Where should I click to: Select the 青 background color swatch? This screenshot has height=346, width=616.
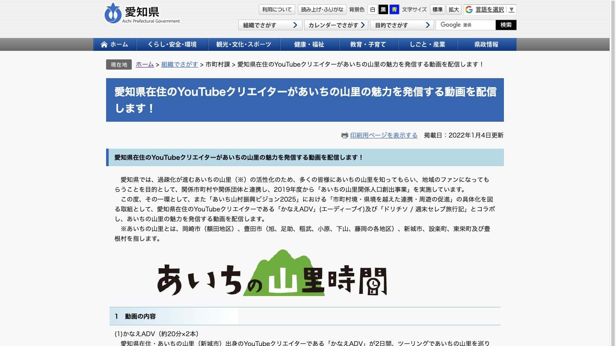(394, 9)
